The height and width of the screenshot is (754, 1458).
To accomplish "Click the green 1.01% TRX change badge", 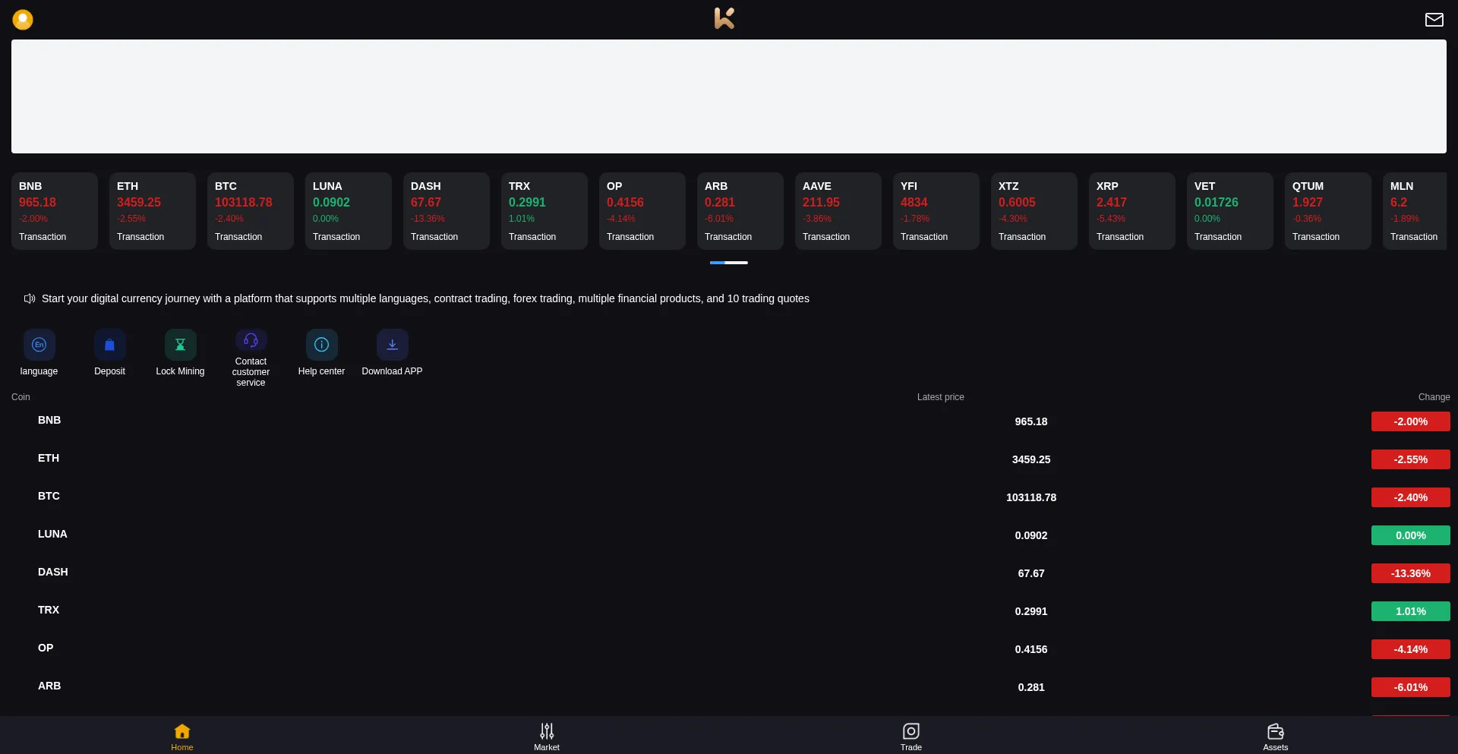I will click(1410, 611).
